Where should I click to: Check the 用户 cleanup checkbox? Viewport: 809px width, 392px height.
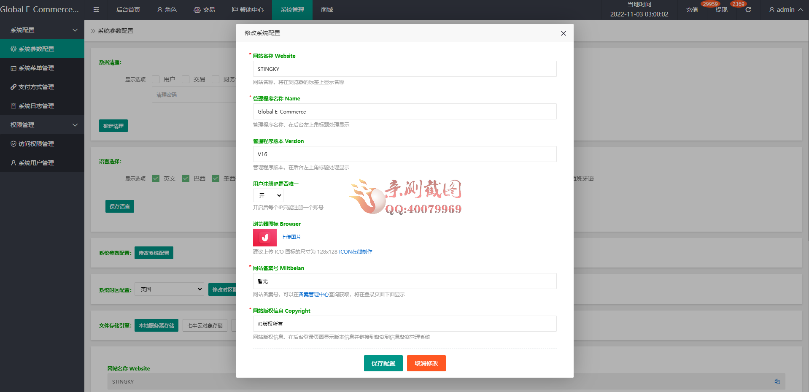pos(155,79)
